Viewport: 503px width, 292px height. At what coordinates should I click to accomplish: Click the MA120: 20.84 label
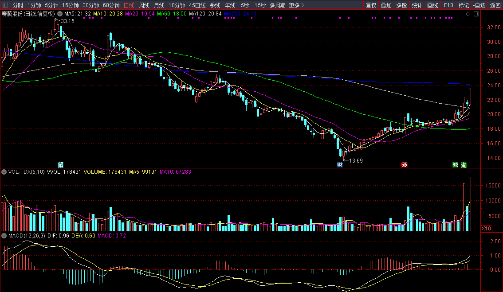[205, 14]
